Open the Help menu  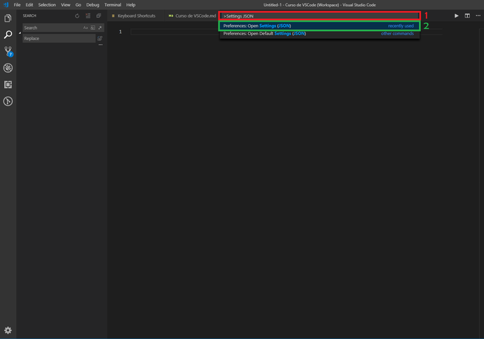click(x=131, y=5)
